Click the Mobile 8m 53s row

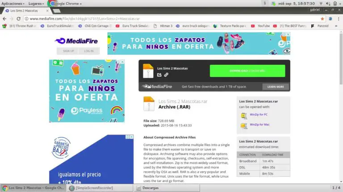click(264, 173)
